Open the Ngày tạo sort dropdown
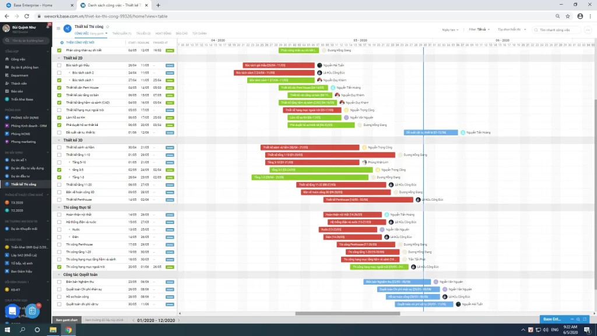The height and width of the screenshot is (336, 597). click(450, 29)
